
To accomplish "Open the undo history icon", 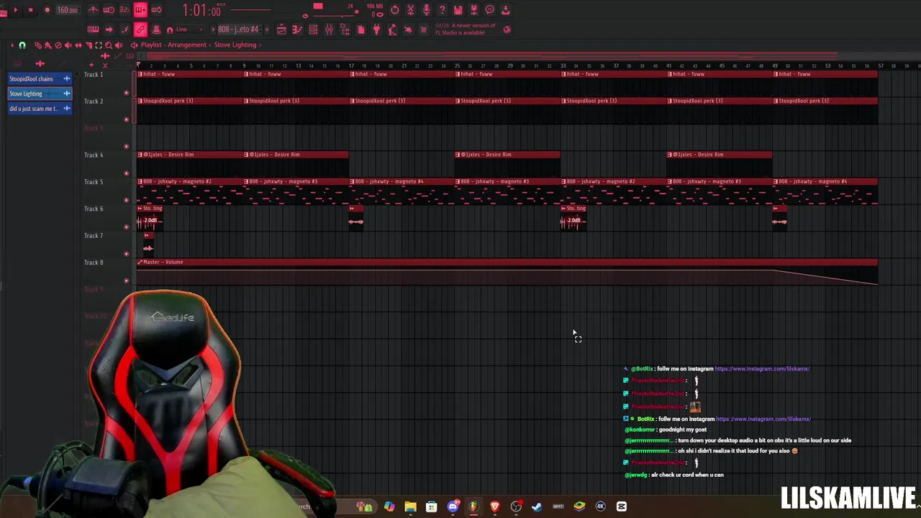I will point(394,10).
